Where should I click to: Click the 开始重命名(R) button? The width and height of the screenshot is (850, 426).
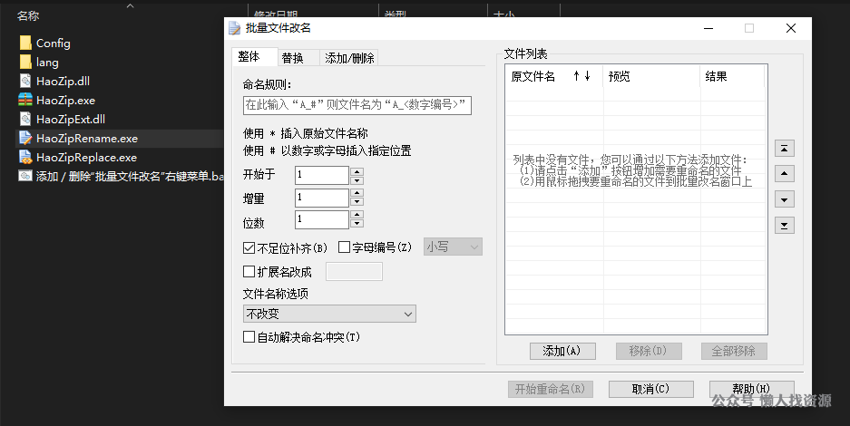(x=551, y=389)
